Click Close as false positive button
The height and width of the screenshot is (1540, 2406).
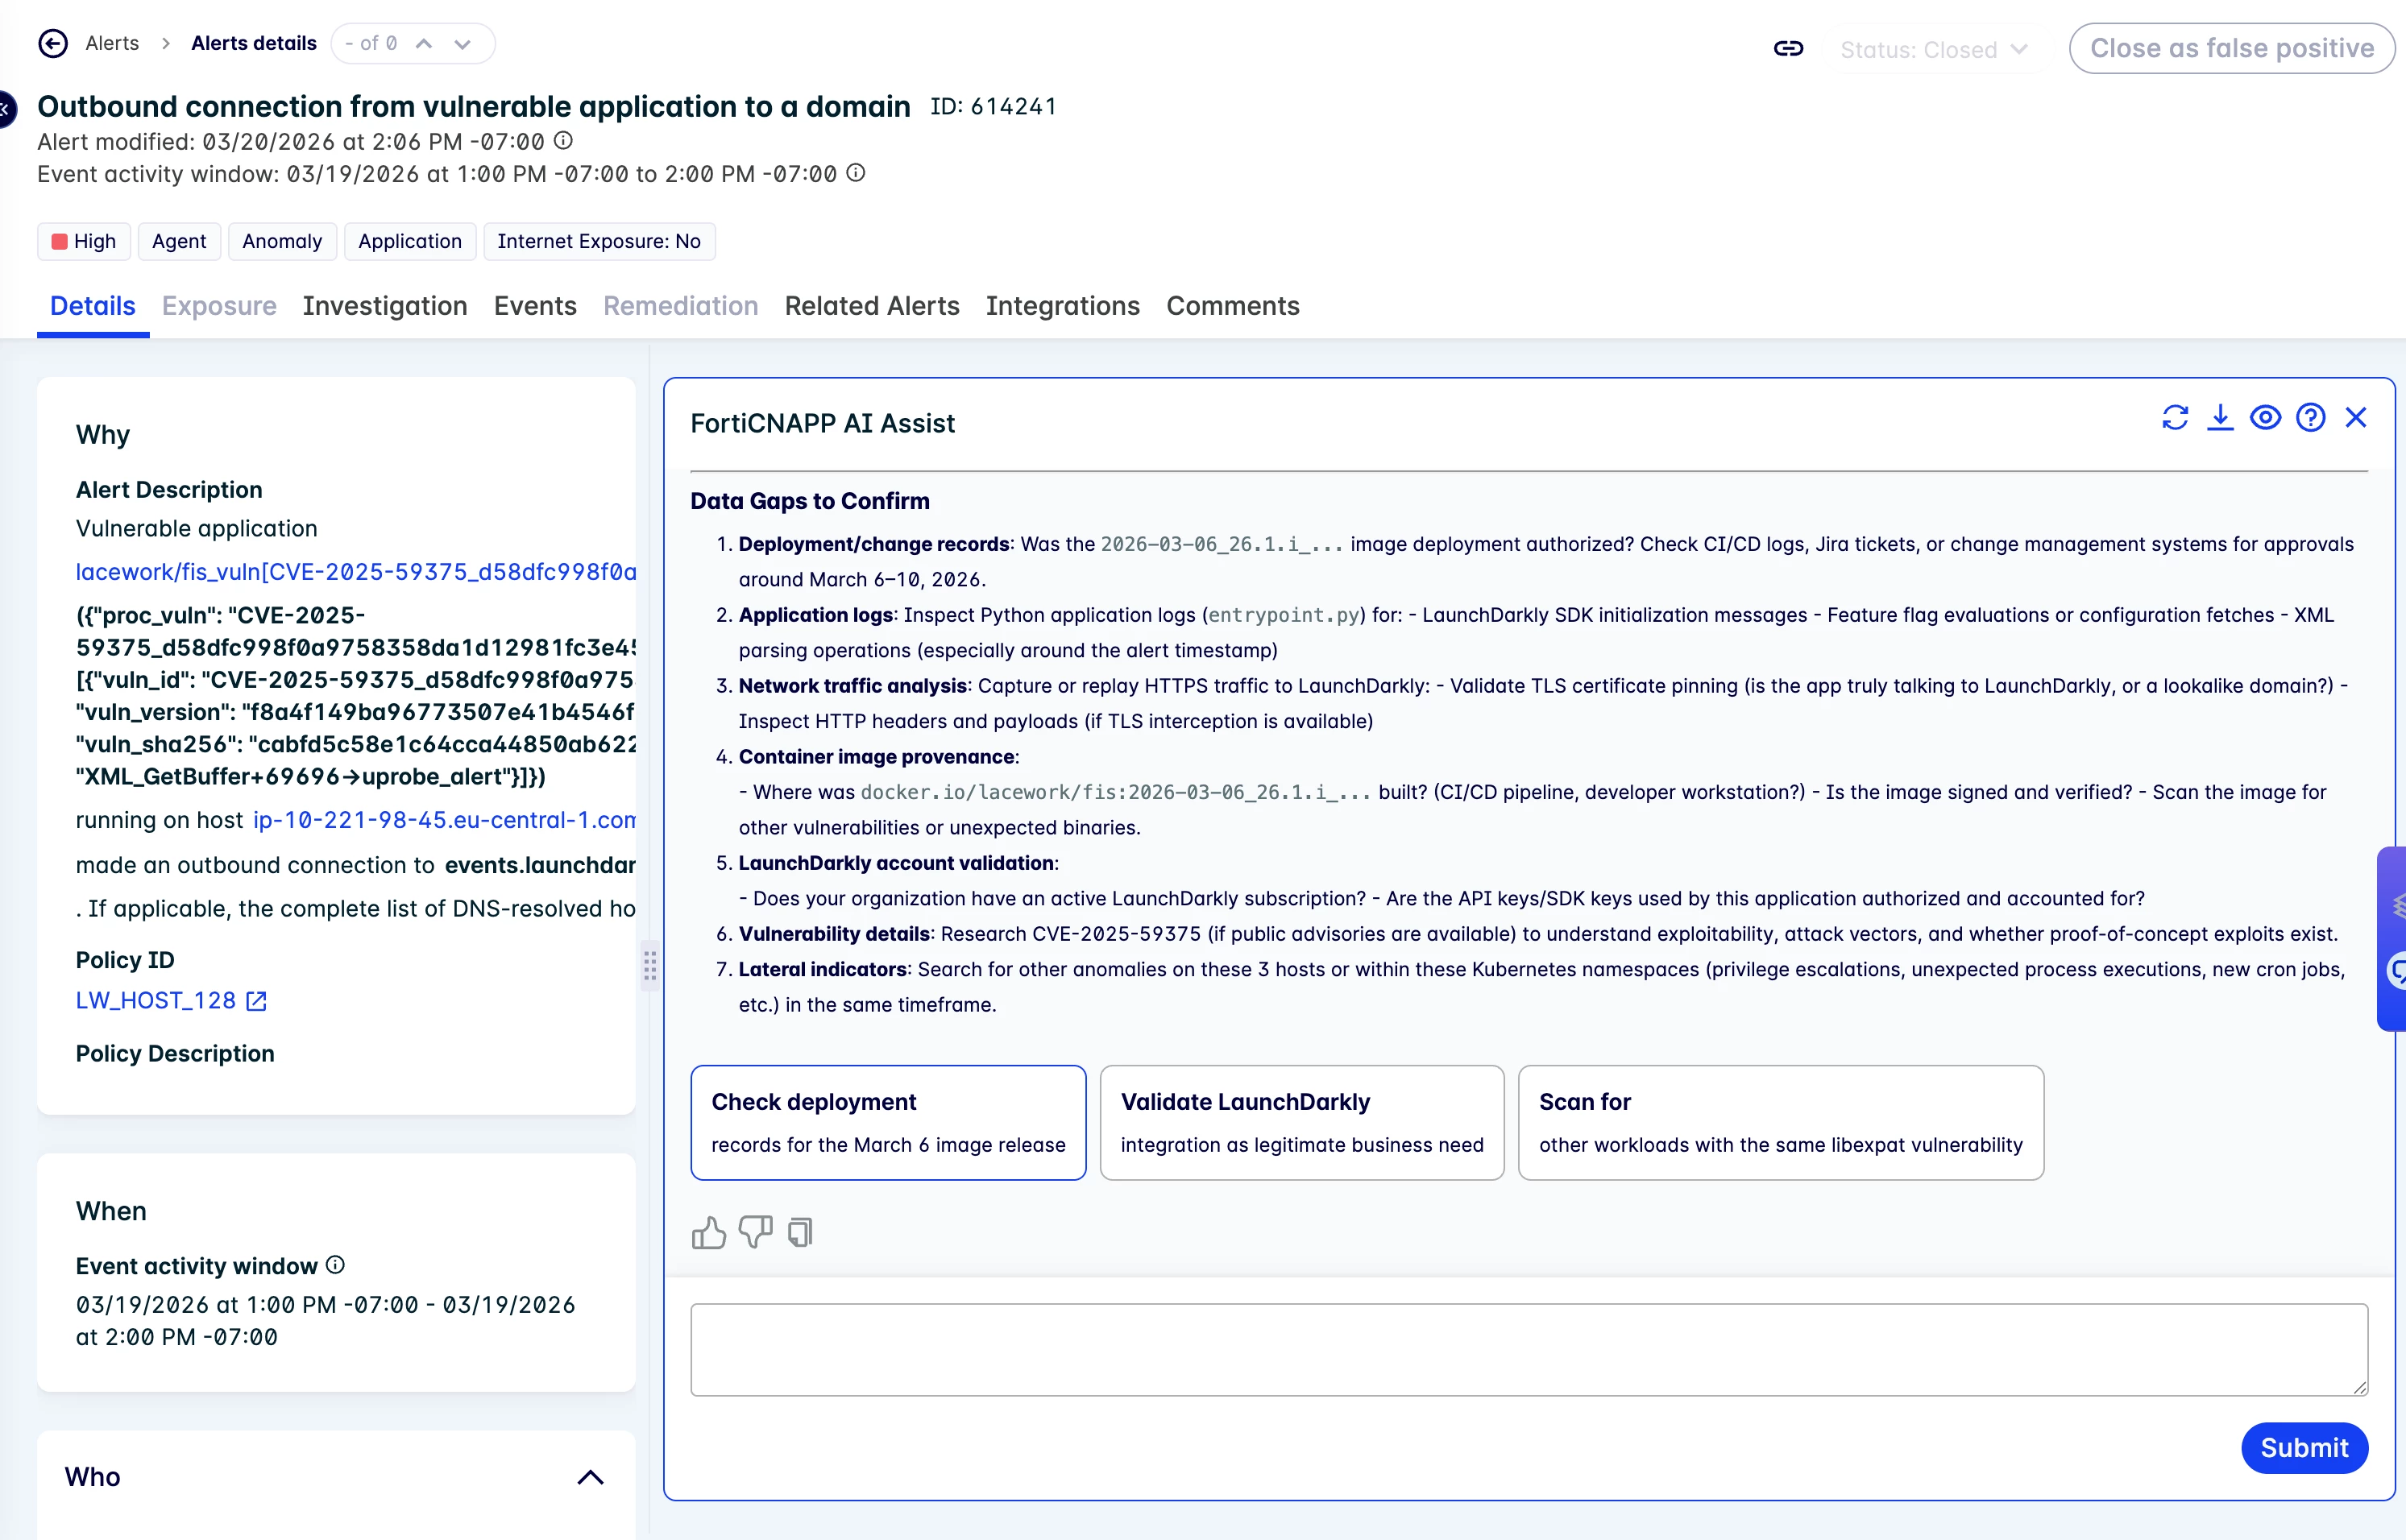tap(2231, 48)
